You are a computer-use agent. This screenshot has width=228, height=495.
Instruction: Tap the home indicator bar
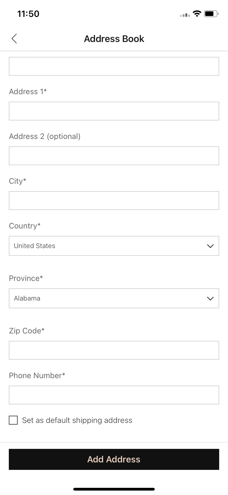[114, 489]
